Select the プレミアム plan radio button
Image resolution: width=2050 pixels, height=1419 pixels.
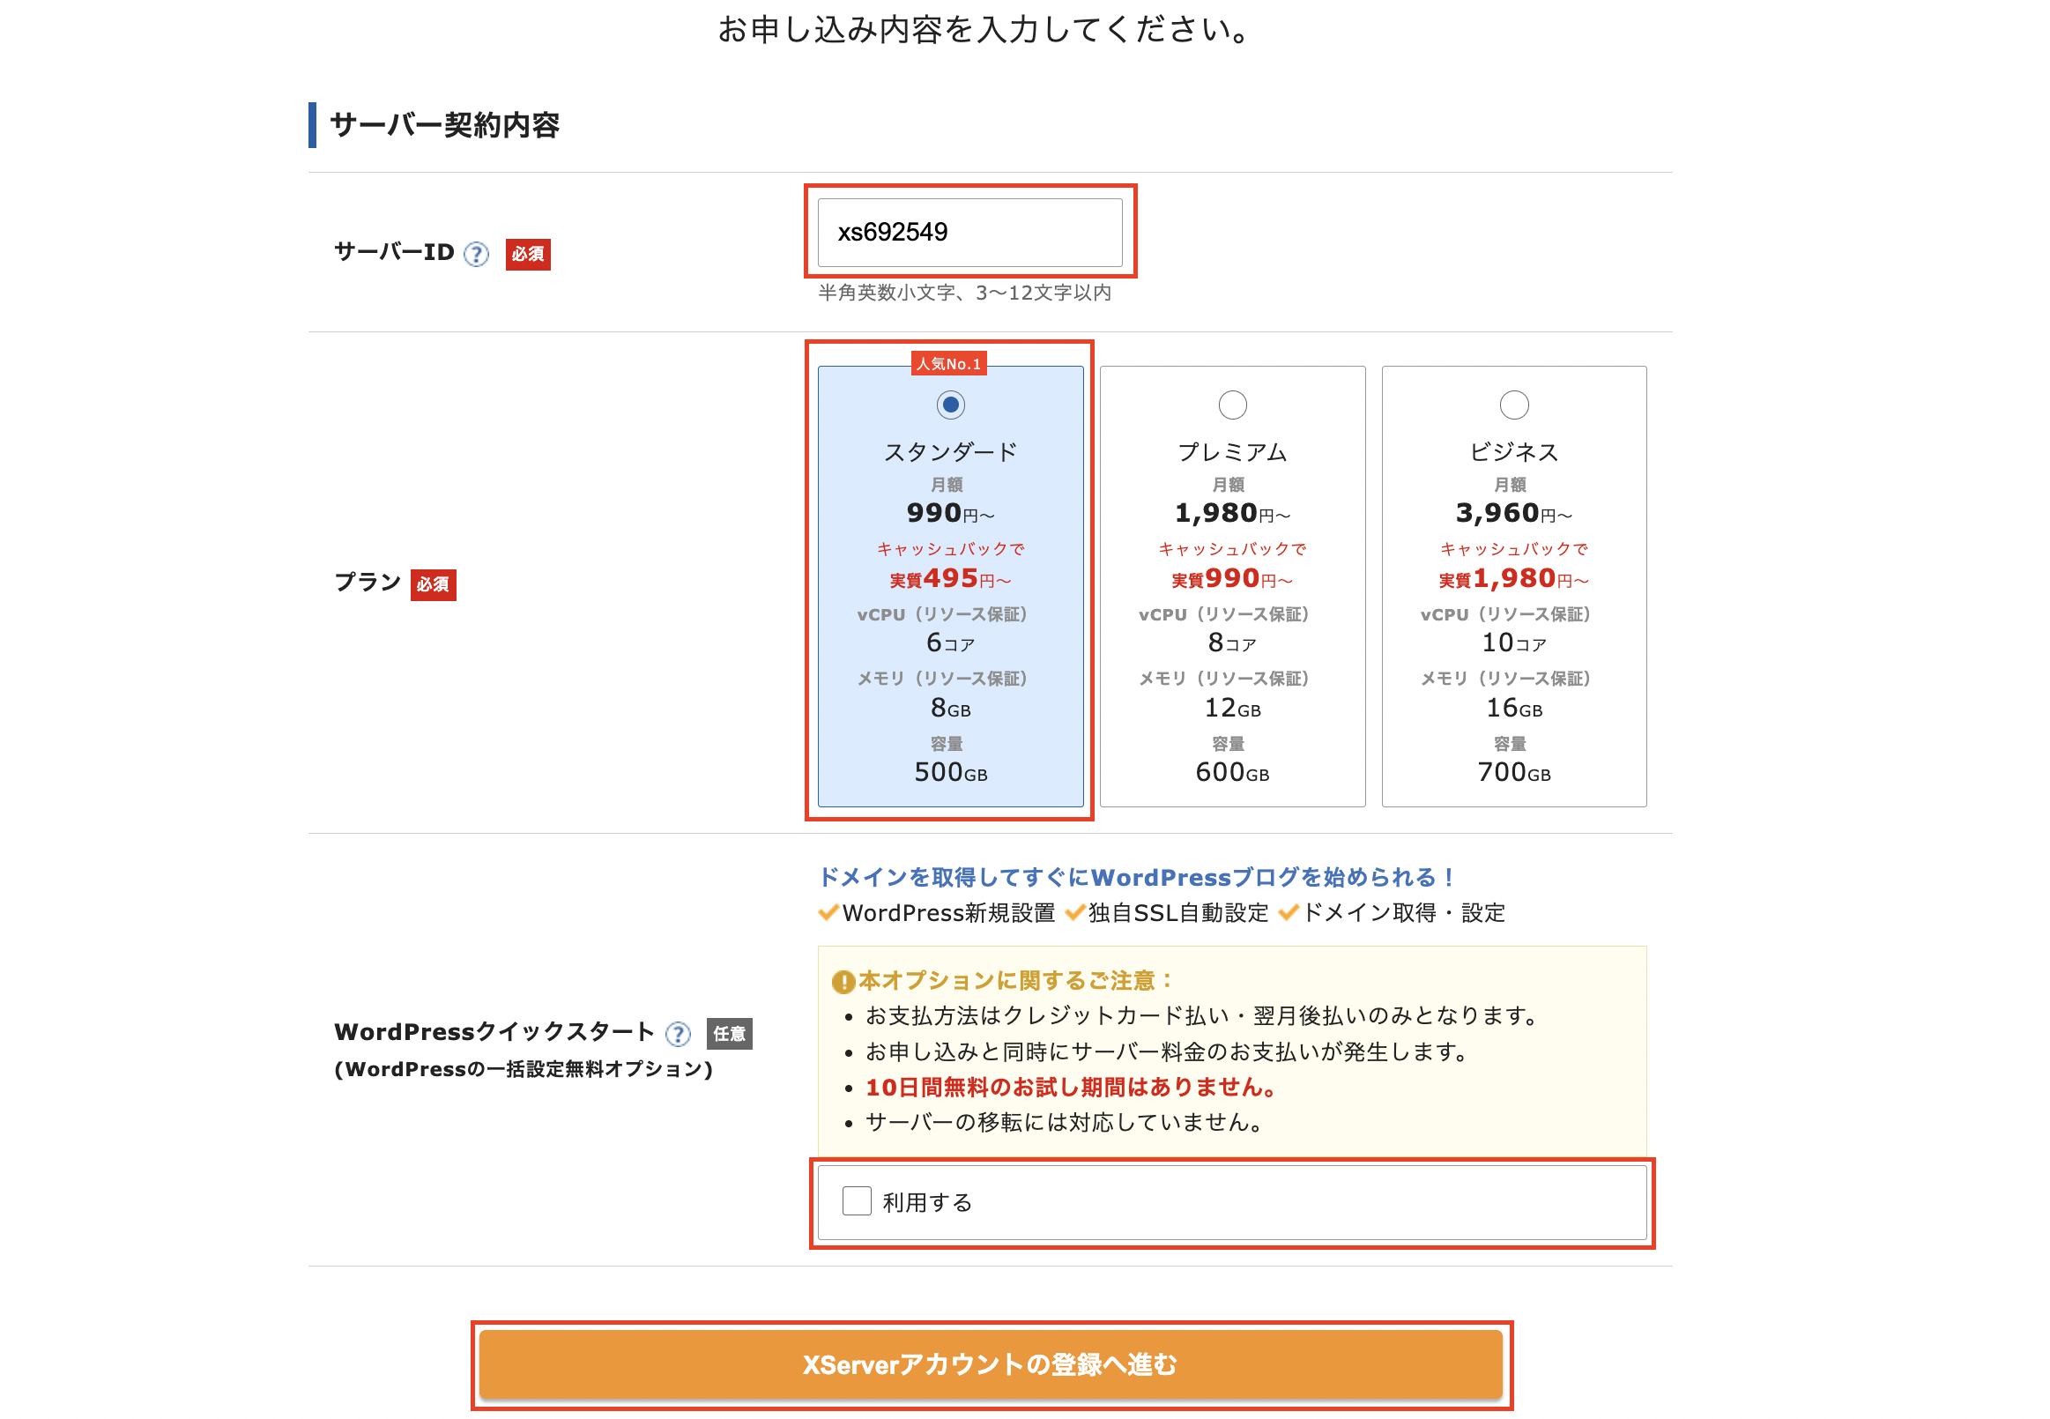[x=1232, y=405]
